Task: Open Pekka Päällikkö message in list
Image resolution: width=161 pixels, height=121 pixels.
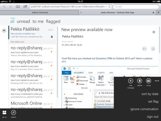Action: pyautogui.click(x=32, y=33)
